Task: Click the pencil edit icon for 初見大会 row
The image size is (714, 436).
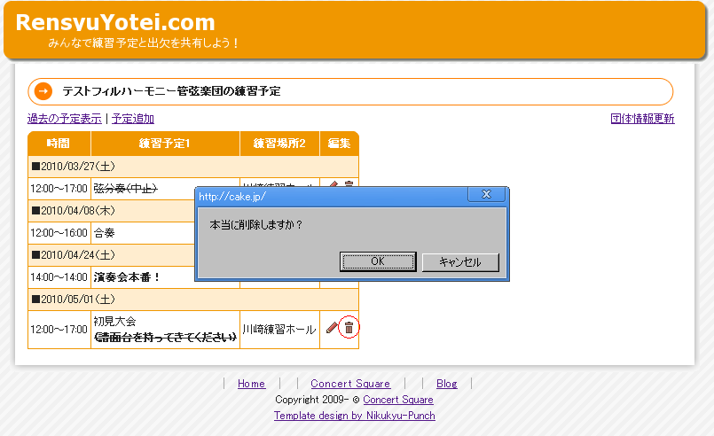Action: 332,328
